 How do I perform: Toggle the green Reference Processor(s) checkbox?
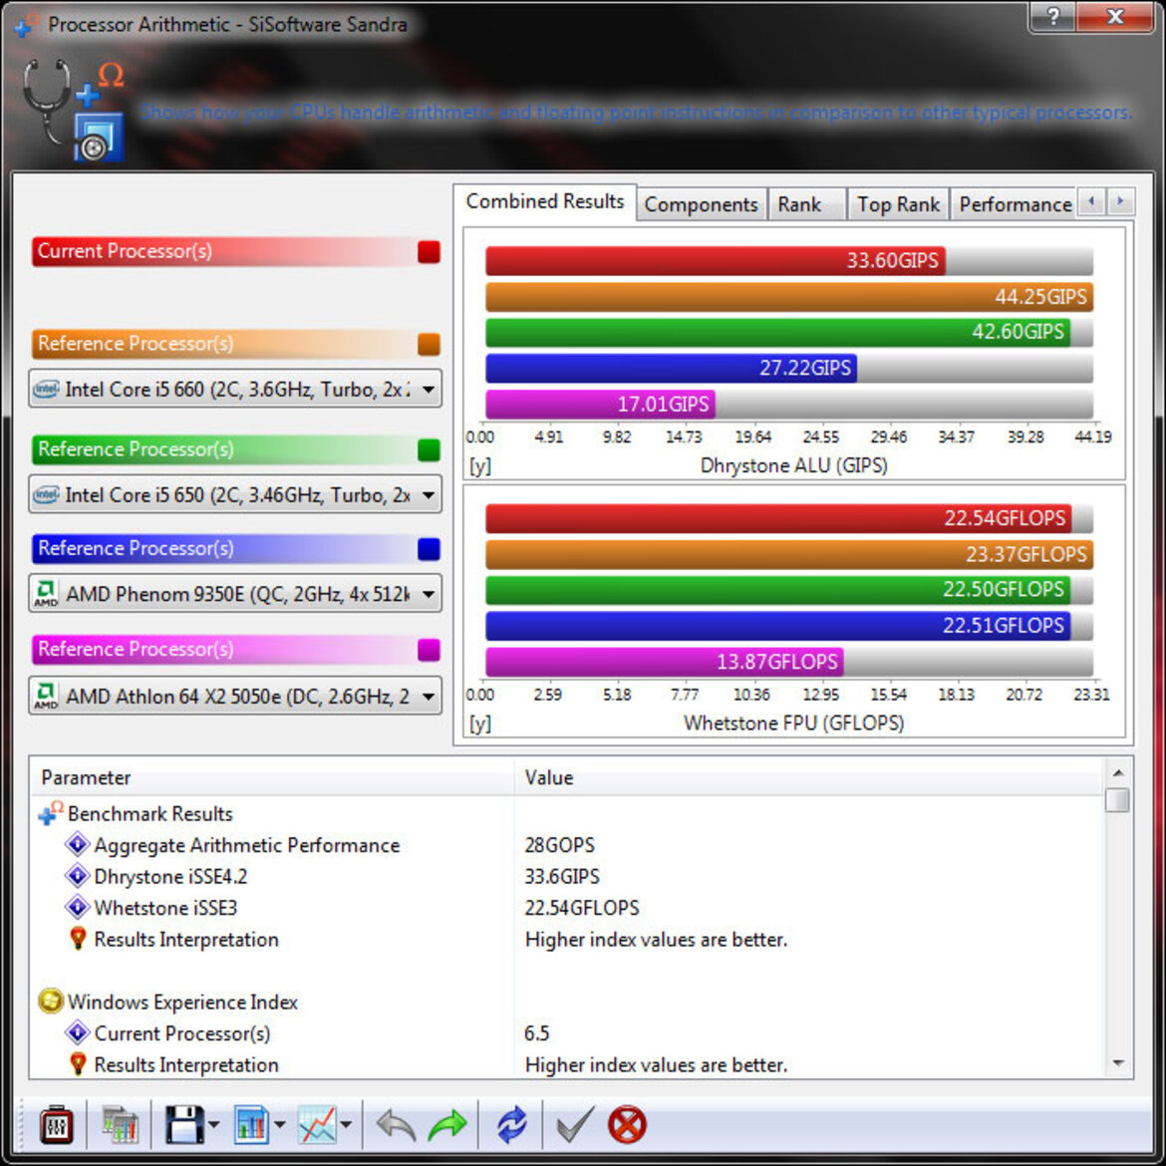[x=429, y=449]
